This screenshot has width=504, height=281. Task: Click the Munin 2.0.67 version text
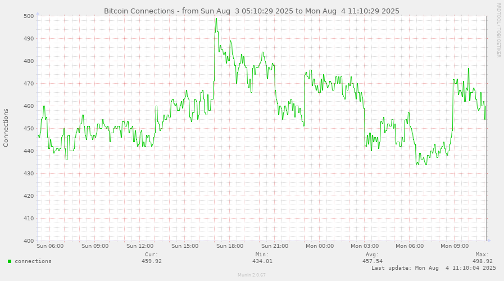[x=251, y=275]
